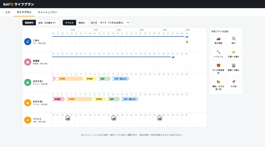This screenshot has width=265, height=147.
Task: Open car event at age 49
Action: tap(114, 118)
